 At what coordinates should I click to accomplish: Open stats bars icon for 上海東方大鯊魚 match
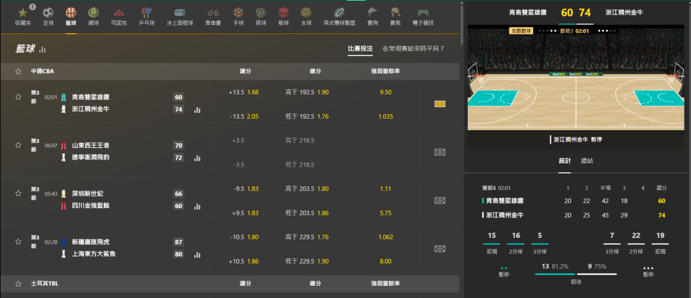coord(197,255)
